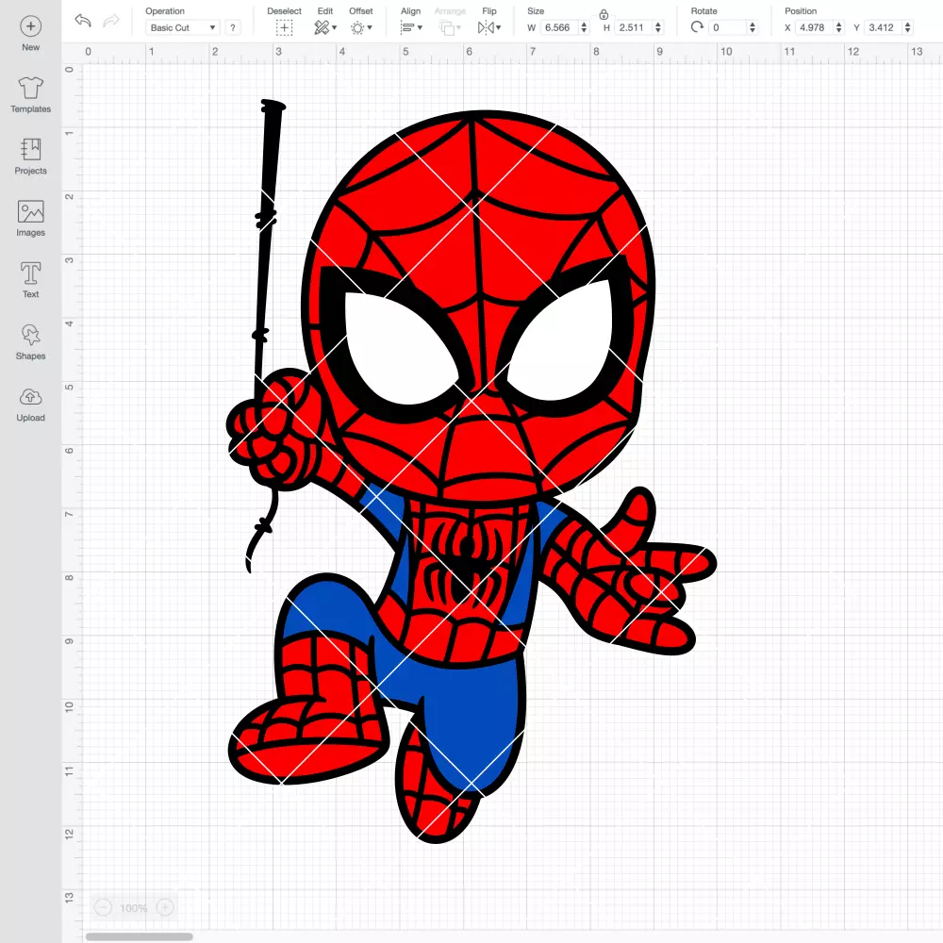This screenshot has height=943, width=943.
Task: Click the horizontal scrollbar at bottom
Action: coord(139,936)
